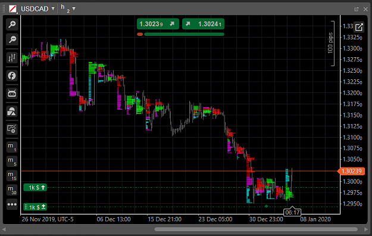Click the 1.2950 price axis label

(x=352, y=204)
